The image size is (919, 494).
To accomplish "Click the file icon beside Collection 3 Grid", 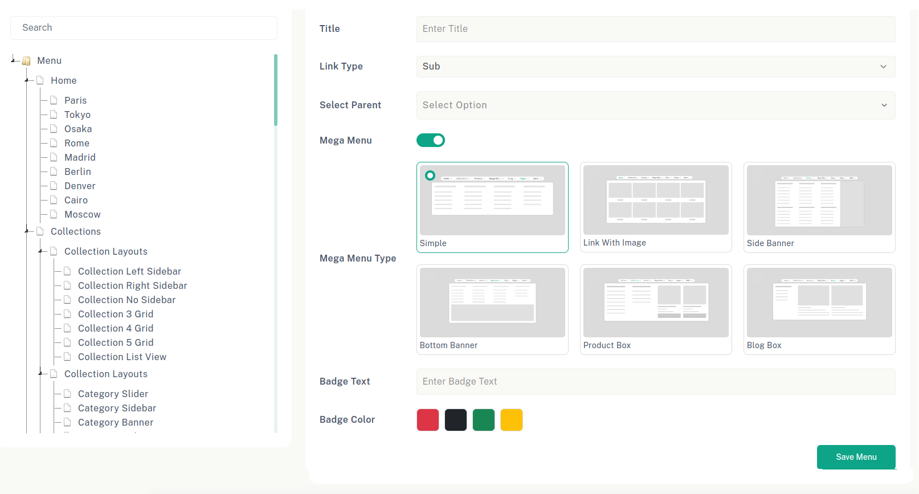I will (67, 314).
